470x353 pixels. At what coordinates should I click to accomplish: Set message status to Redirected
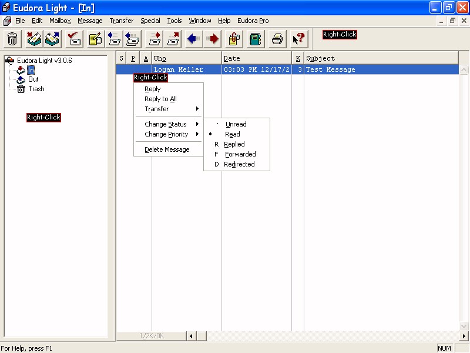(x=237, y=164)
